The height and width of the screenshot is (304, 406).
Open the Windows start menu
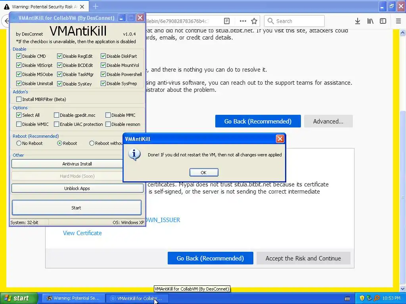point(19,298)
